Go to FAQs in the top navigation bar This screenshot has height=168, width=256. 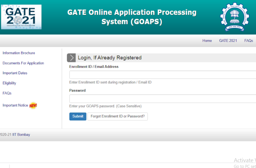[x=249, y=41]
